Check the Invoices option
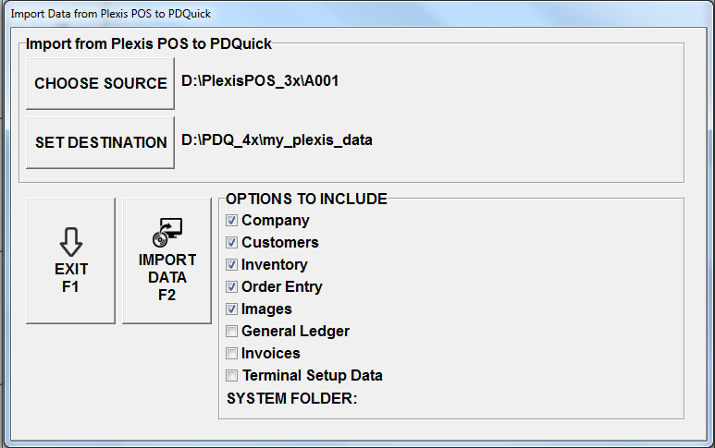Screen dimensions: 715x448 click(232, 354)
